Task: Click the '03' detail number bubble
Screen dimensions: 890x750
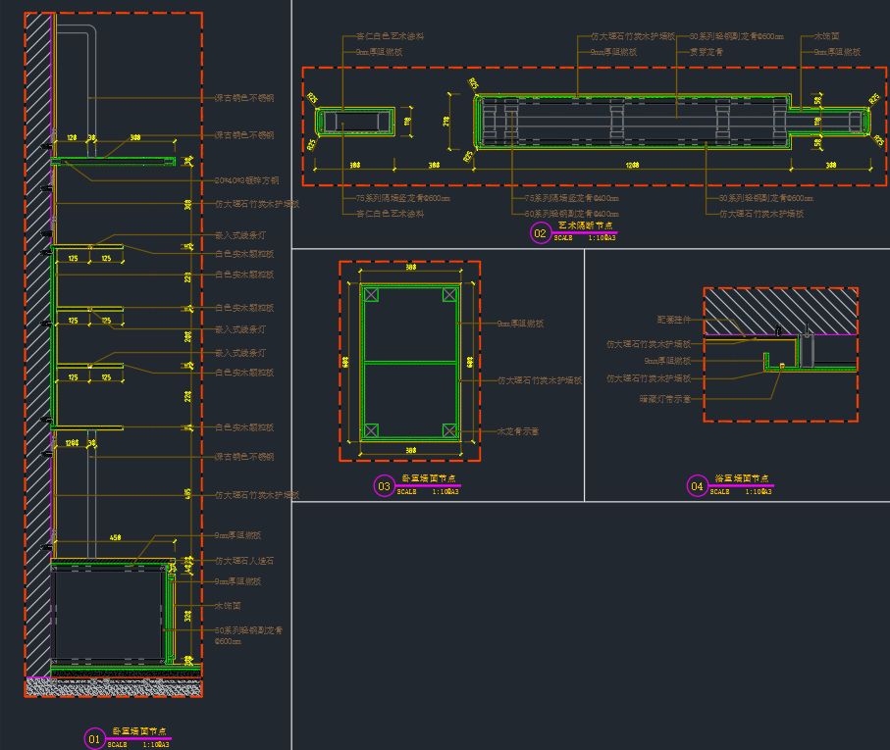Action: (385, 486)
